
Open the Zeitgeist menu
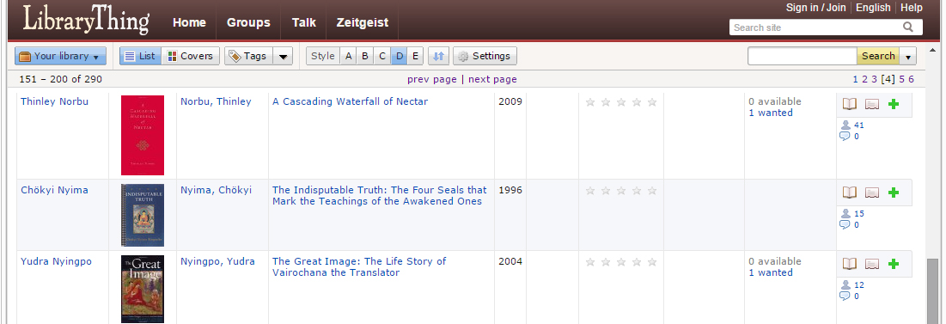(x=362, y=22)
